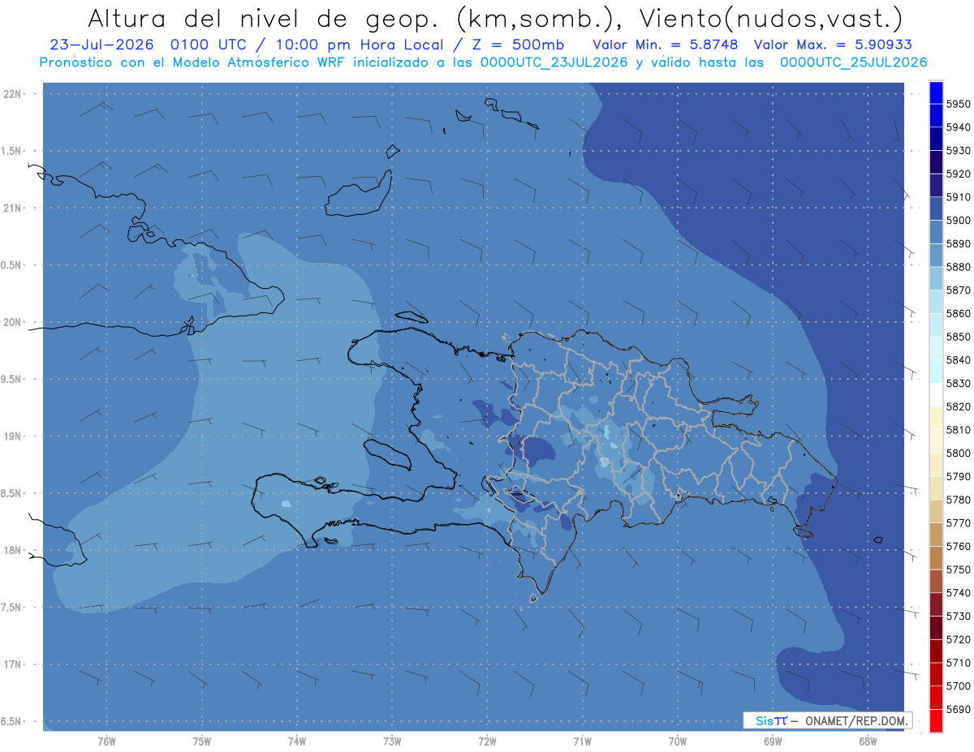
Task: Click the 0.5N latitude axis label
Action: click(12, 265)
